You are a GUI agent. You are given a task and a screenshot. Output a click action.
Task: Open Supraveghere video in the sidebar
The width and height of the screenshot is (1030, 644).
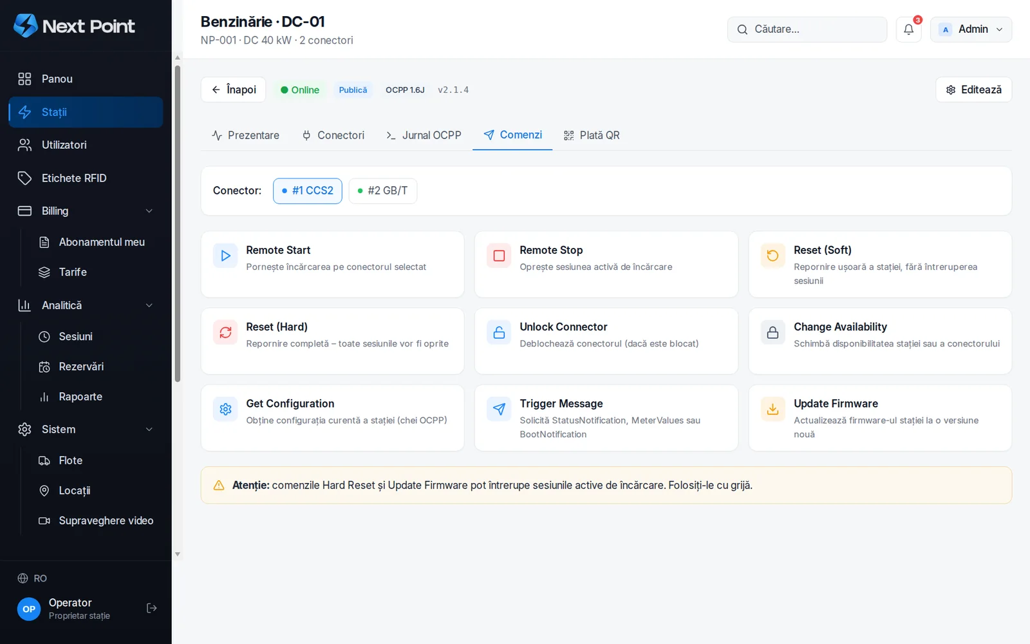tap(95, 520)
